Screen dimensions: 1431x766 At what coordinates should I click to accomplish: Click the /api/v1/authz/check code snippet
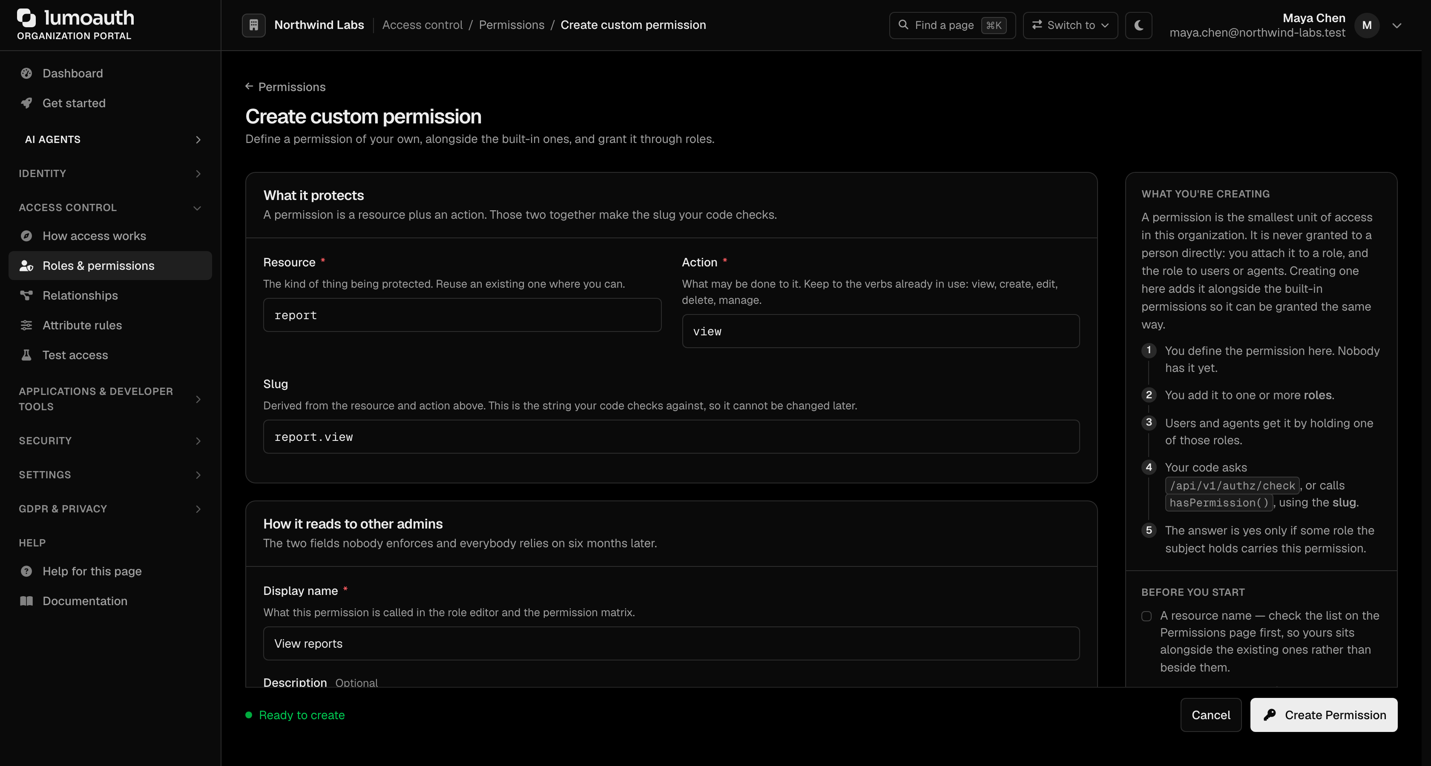click(x=1232, y=486)
